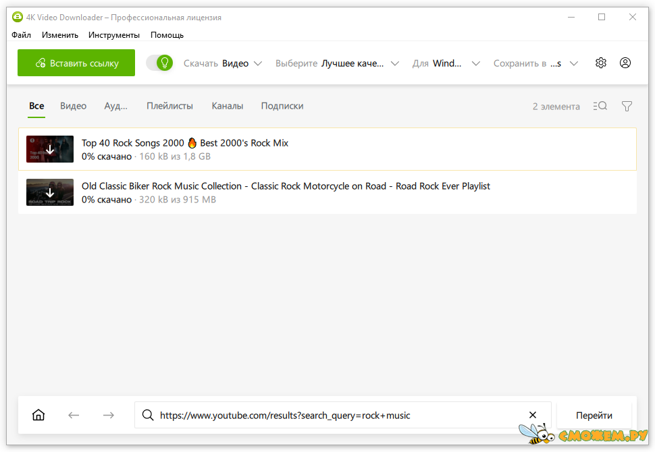The height and width of the screenshot is (452, 655).
Task: Click the Old Classic Biker Rock thumbnail
Action: click(50, 192)
